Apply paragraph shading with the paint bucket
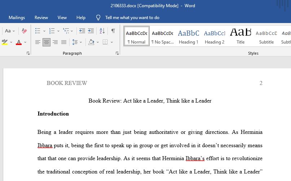This screenshot has width=291, height=181. point(91,42)
